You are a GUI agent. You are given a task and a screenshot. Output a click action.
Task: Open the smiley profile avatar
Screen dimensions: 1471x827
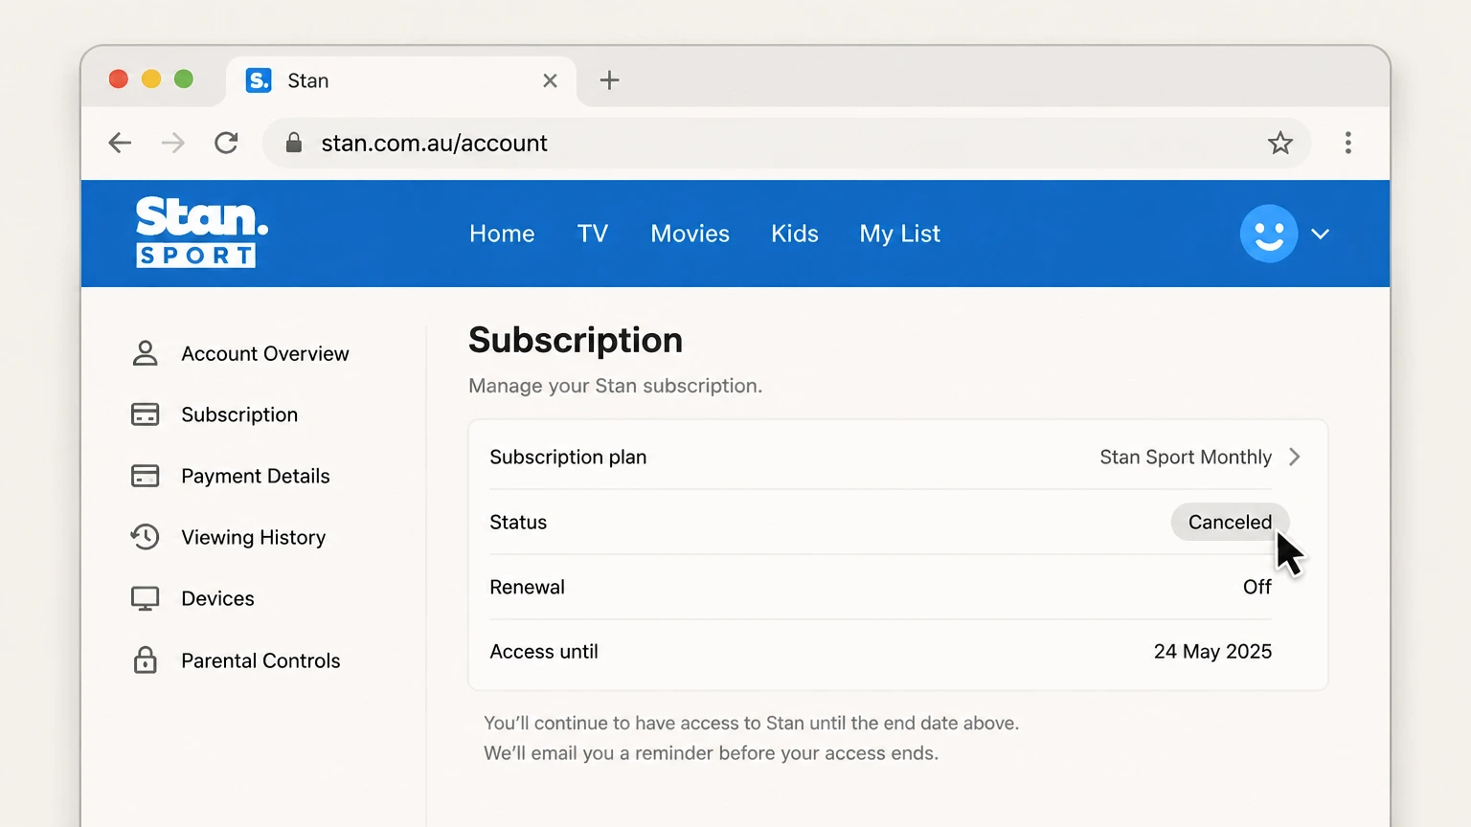click(1268, 234)
